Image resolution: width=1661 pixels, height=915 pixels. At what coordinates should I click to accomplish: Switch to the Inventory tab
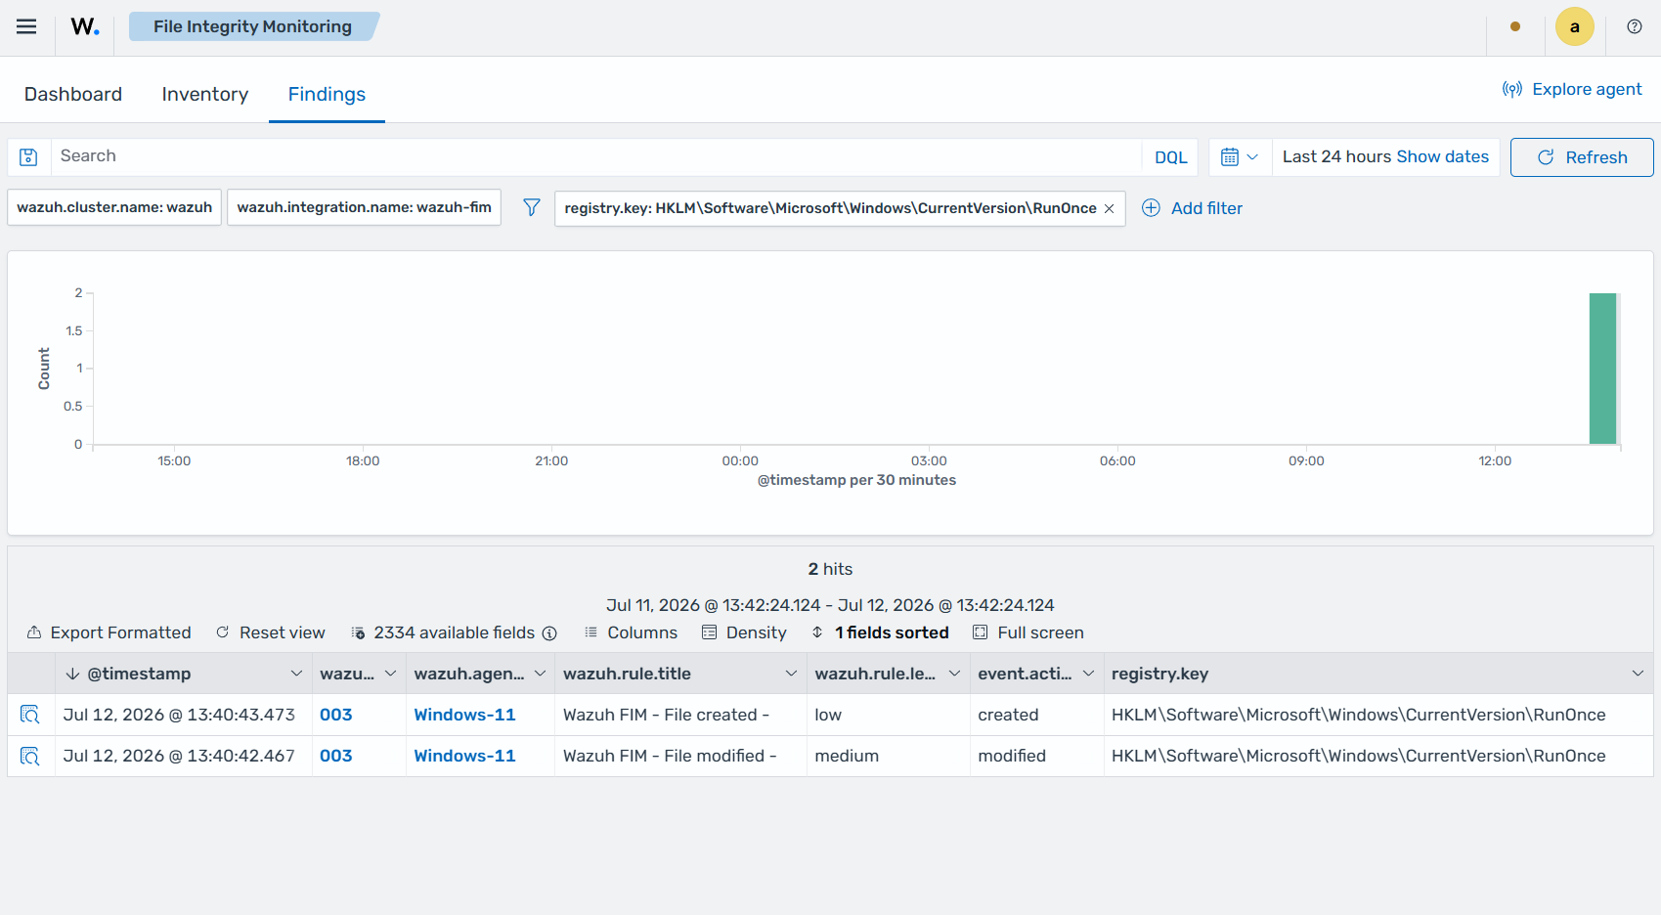pos(205,94)
